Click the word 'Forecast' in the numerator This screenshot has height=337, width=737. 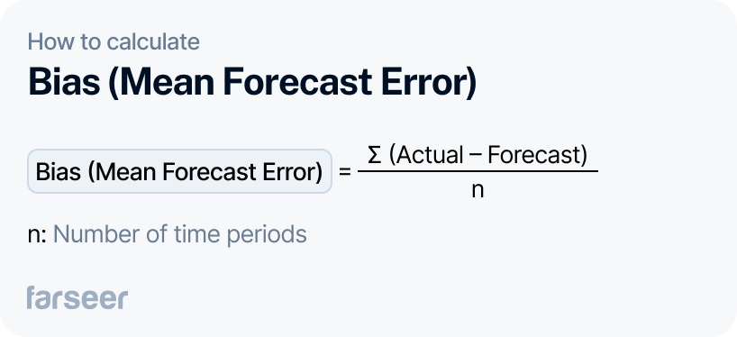click(533, 155)
